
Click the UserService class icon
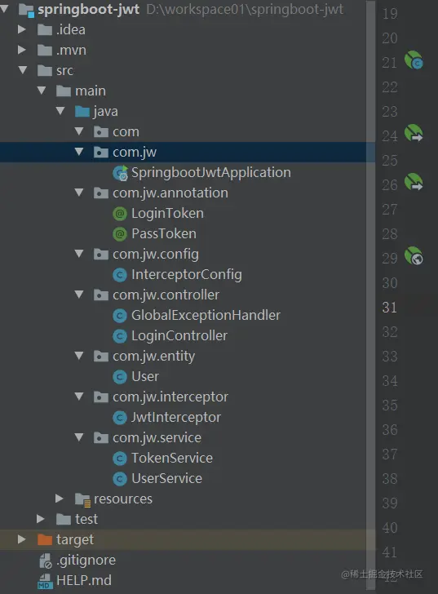[120, 479]
